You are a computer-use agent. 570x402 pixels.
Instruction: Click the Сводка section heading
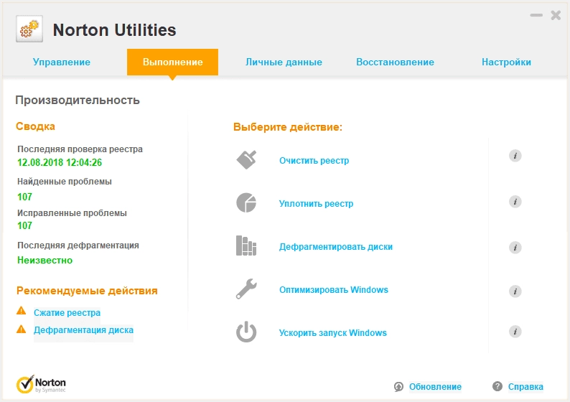point(35,126)
